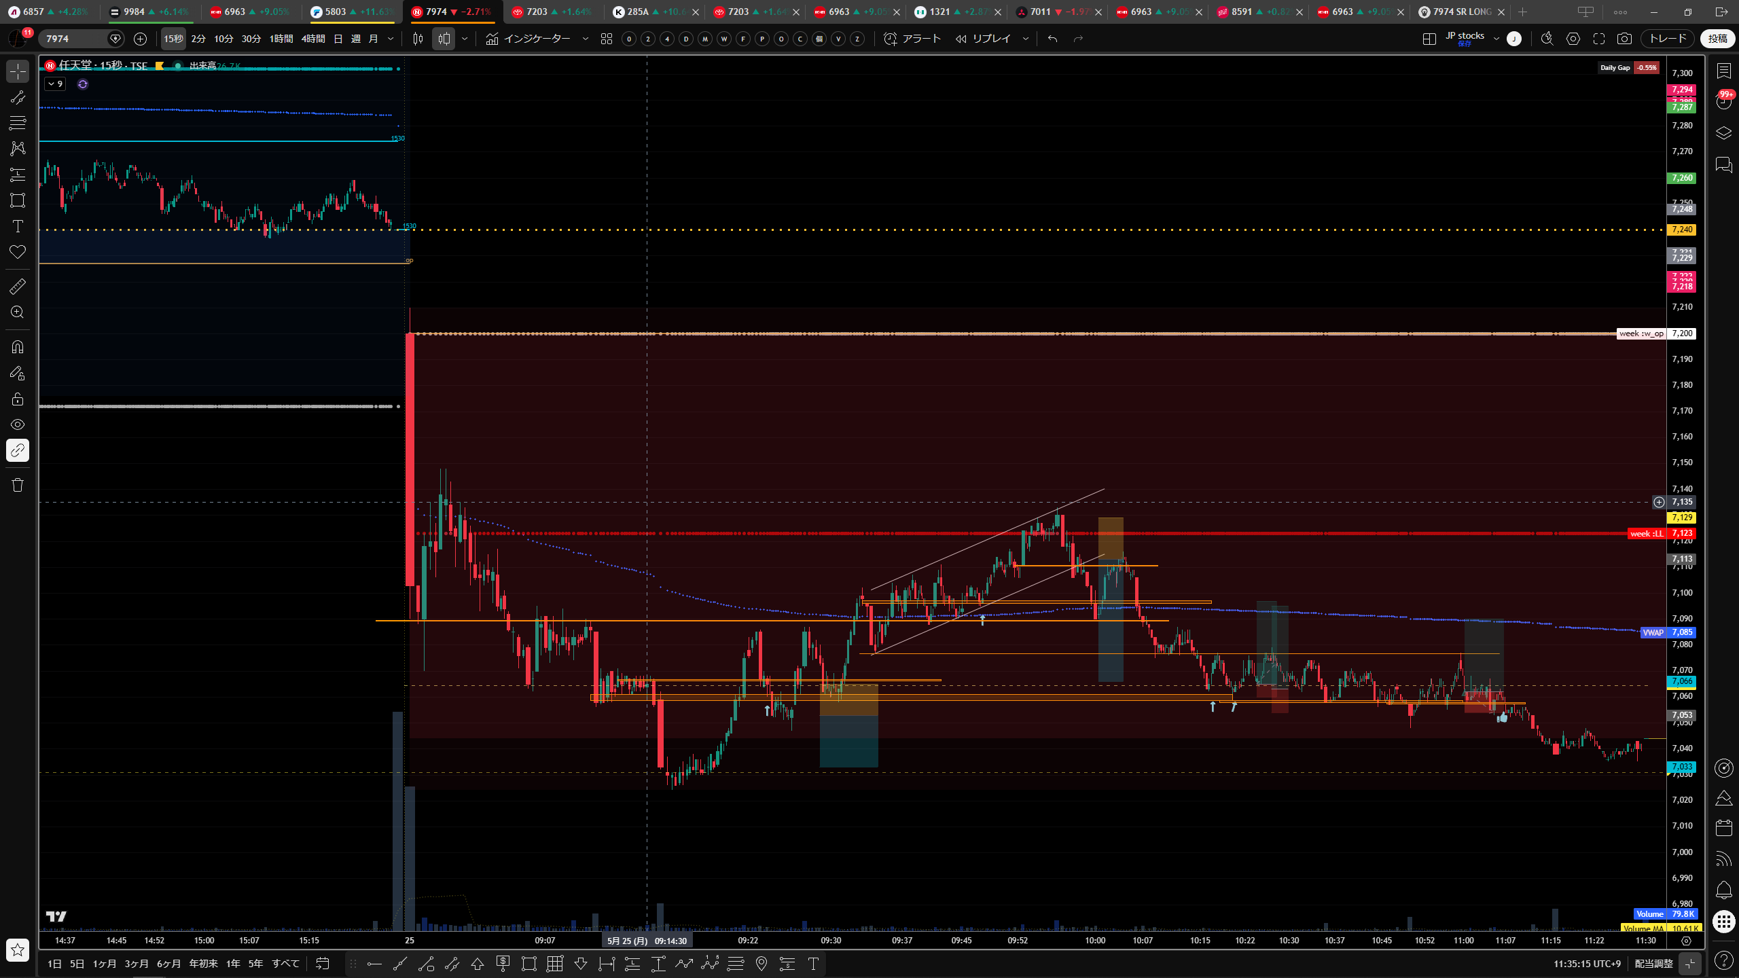Select the ruler measure tool
The width and height of the screenshot is (1739, 978).
click(18, 287)
